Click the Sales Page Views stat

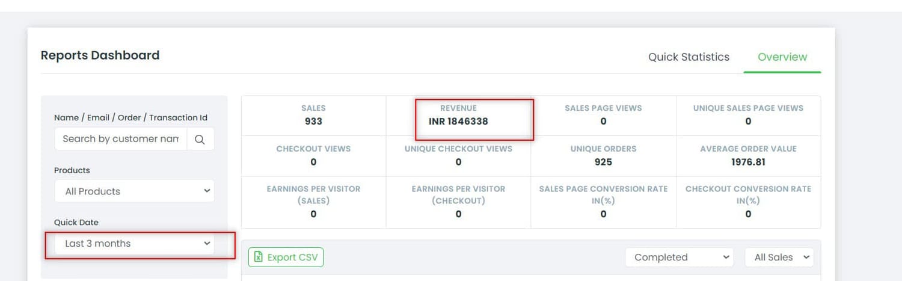603,115
